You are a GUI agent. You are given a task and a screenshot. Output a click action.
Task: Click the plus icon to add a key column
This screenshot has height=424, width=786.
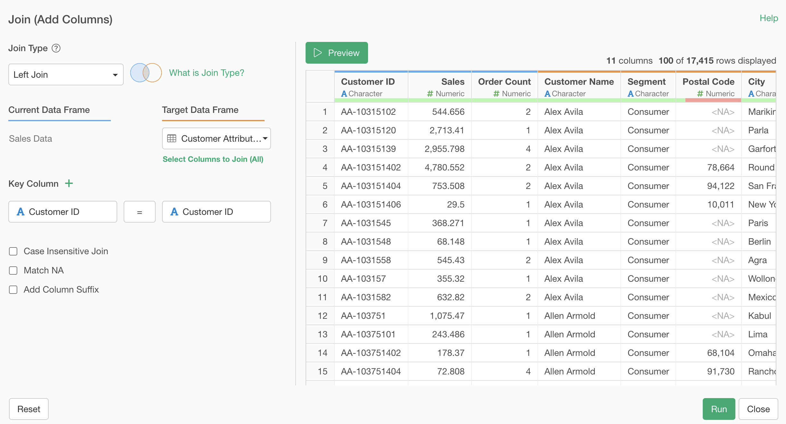(69, 183)
